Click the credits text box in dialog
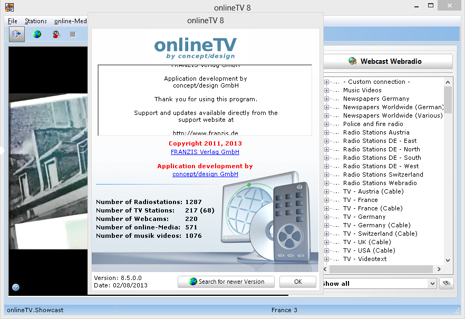 pos(205,100)
